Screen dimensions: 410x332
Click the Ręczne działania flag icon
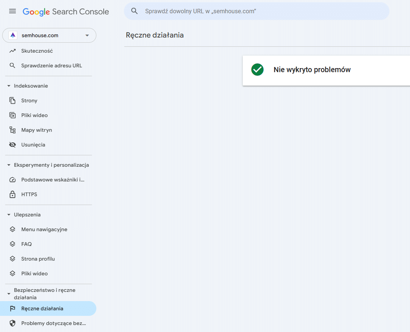pos(12,308)
